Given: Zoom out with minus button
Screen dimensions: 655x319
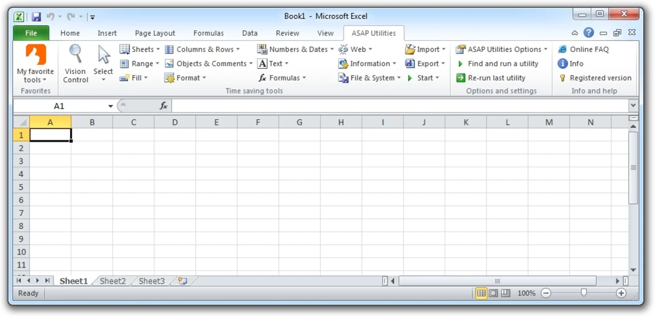Looking at the screenshot, I should tap(546, 293).
